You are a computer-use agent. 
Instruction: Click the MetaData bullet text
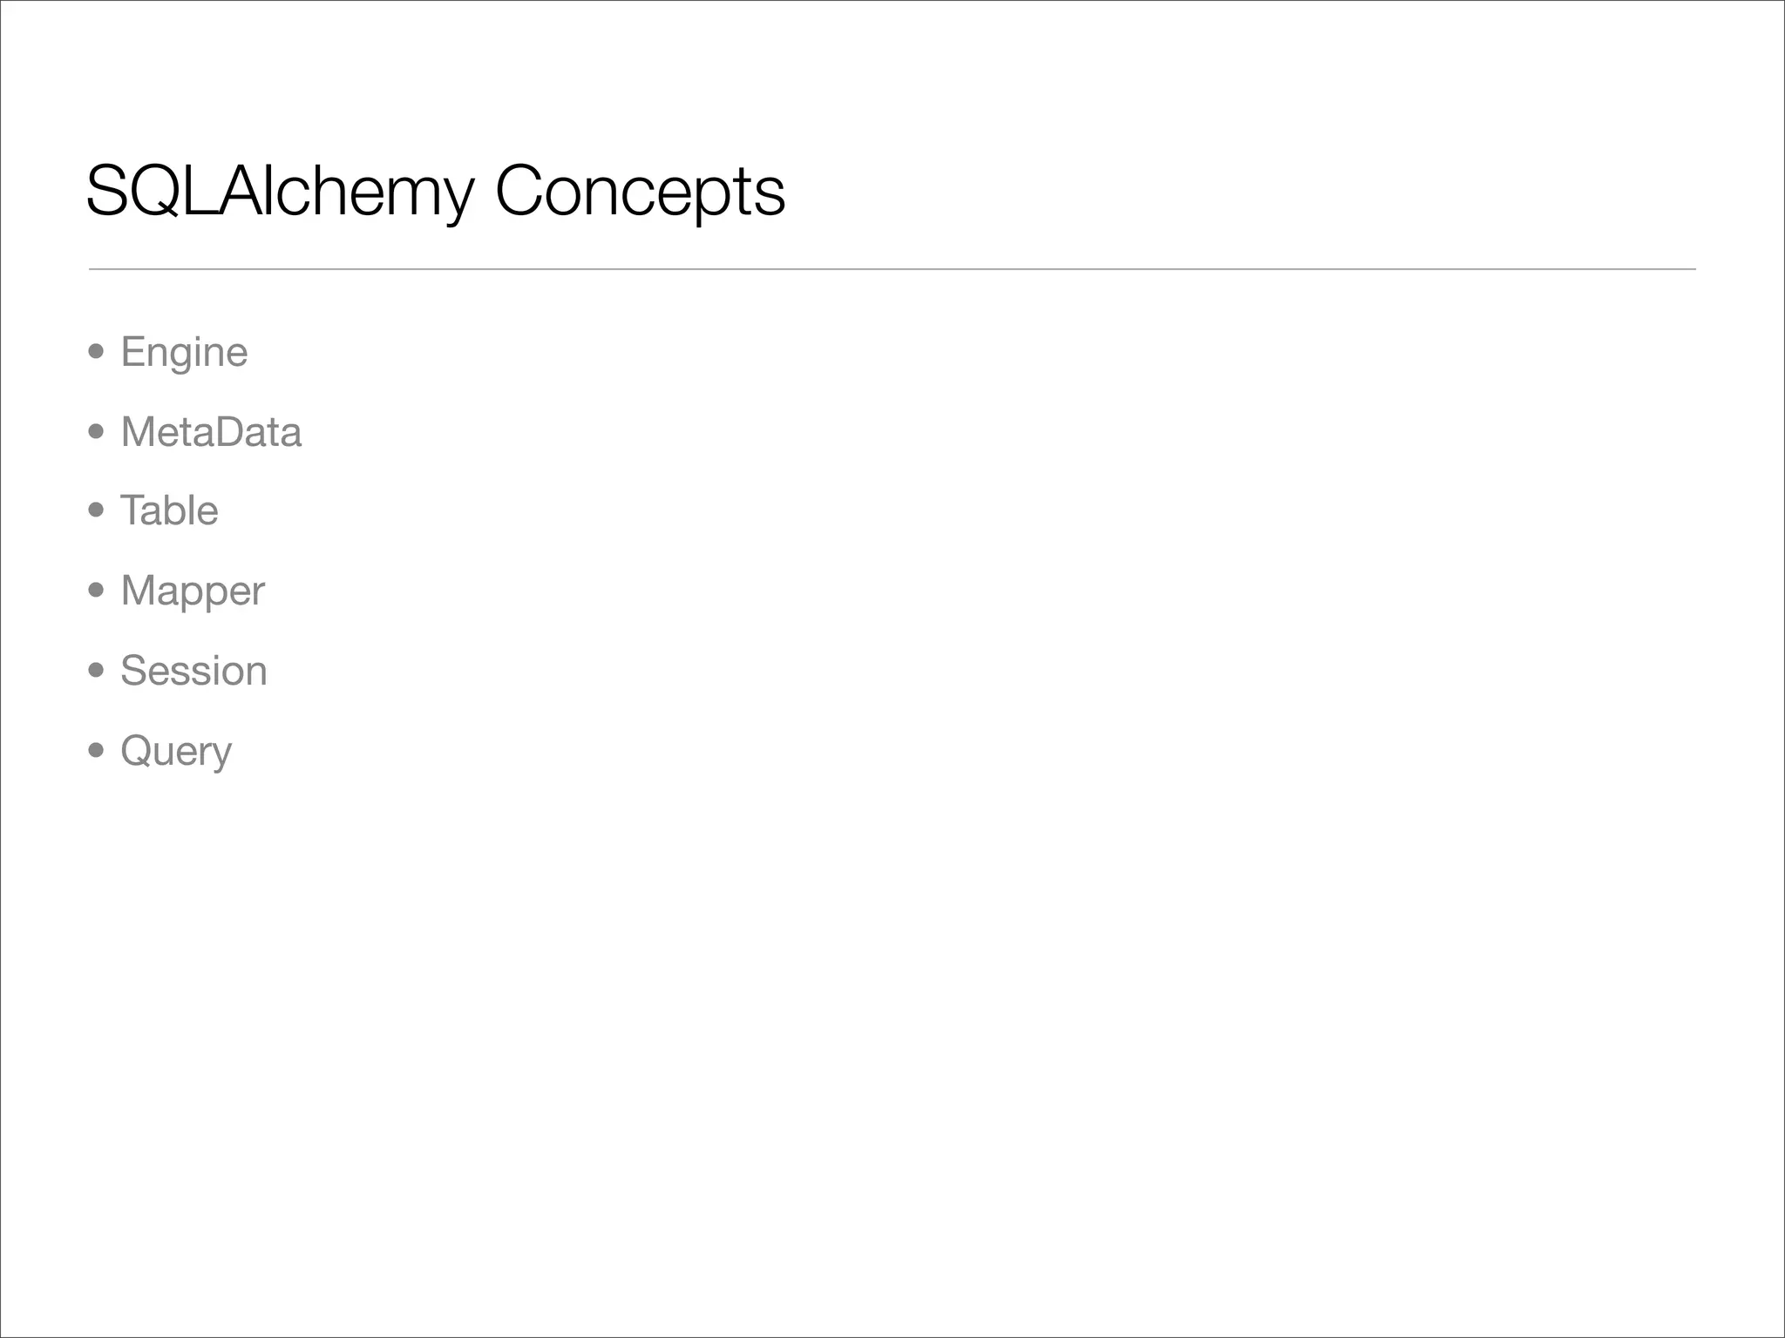(211, 432)
